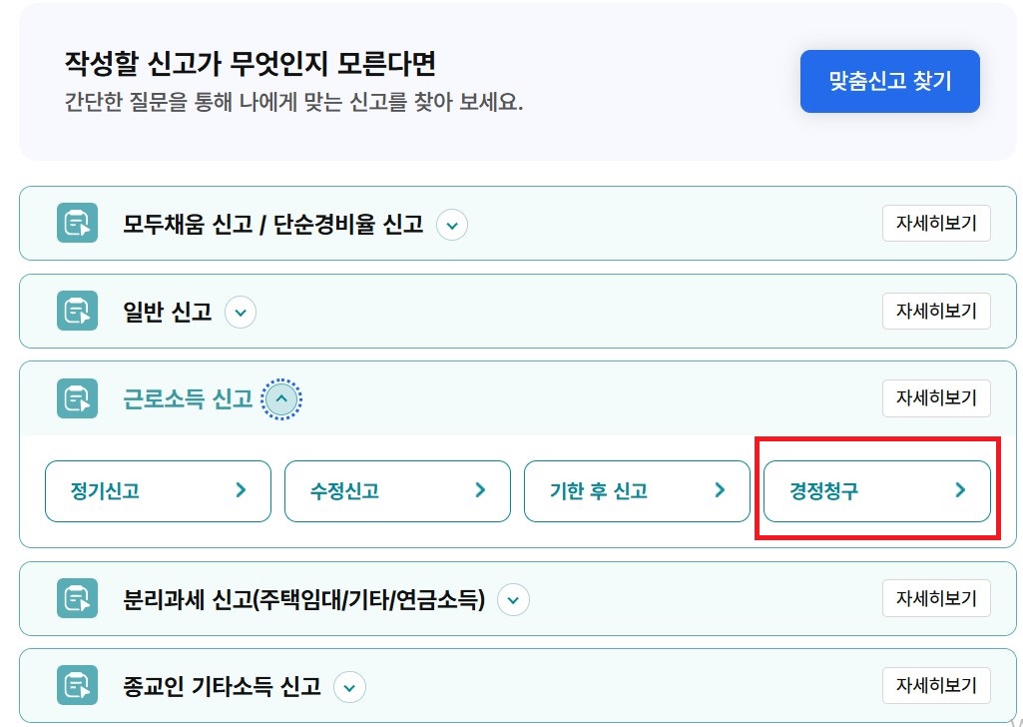Click the arrow inside the 정기신고 button
This screenshot has width=1023, height=727.
(239, 490)
